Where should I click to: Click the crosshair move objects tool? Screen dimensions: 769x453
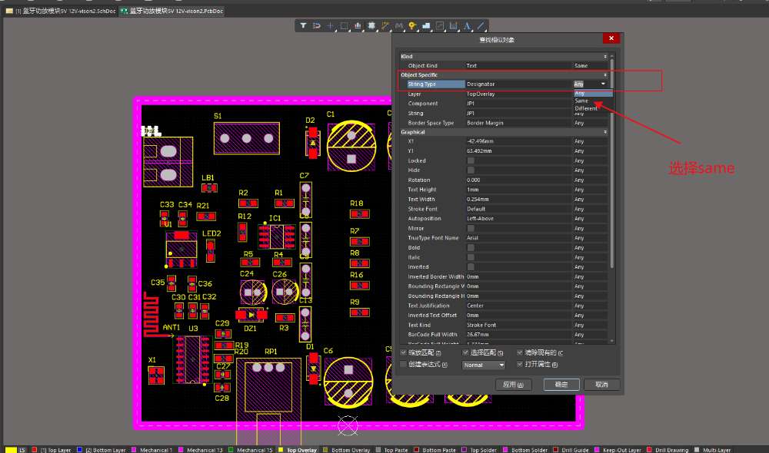tap(330, 25)
